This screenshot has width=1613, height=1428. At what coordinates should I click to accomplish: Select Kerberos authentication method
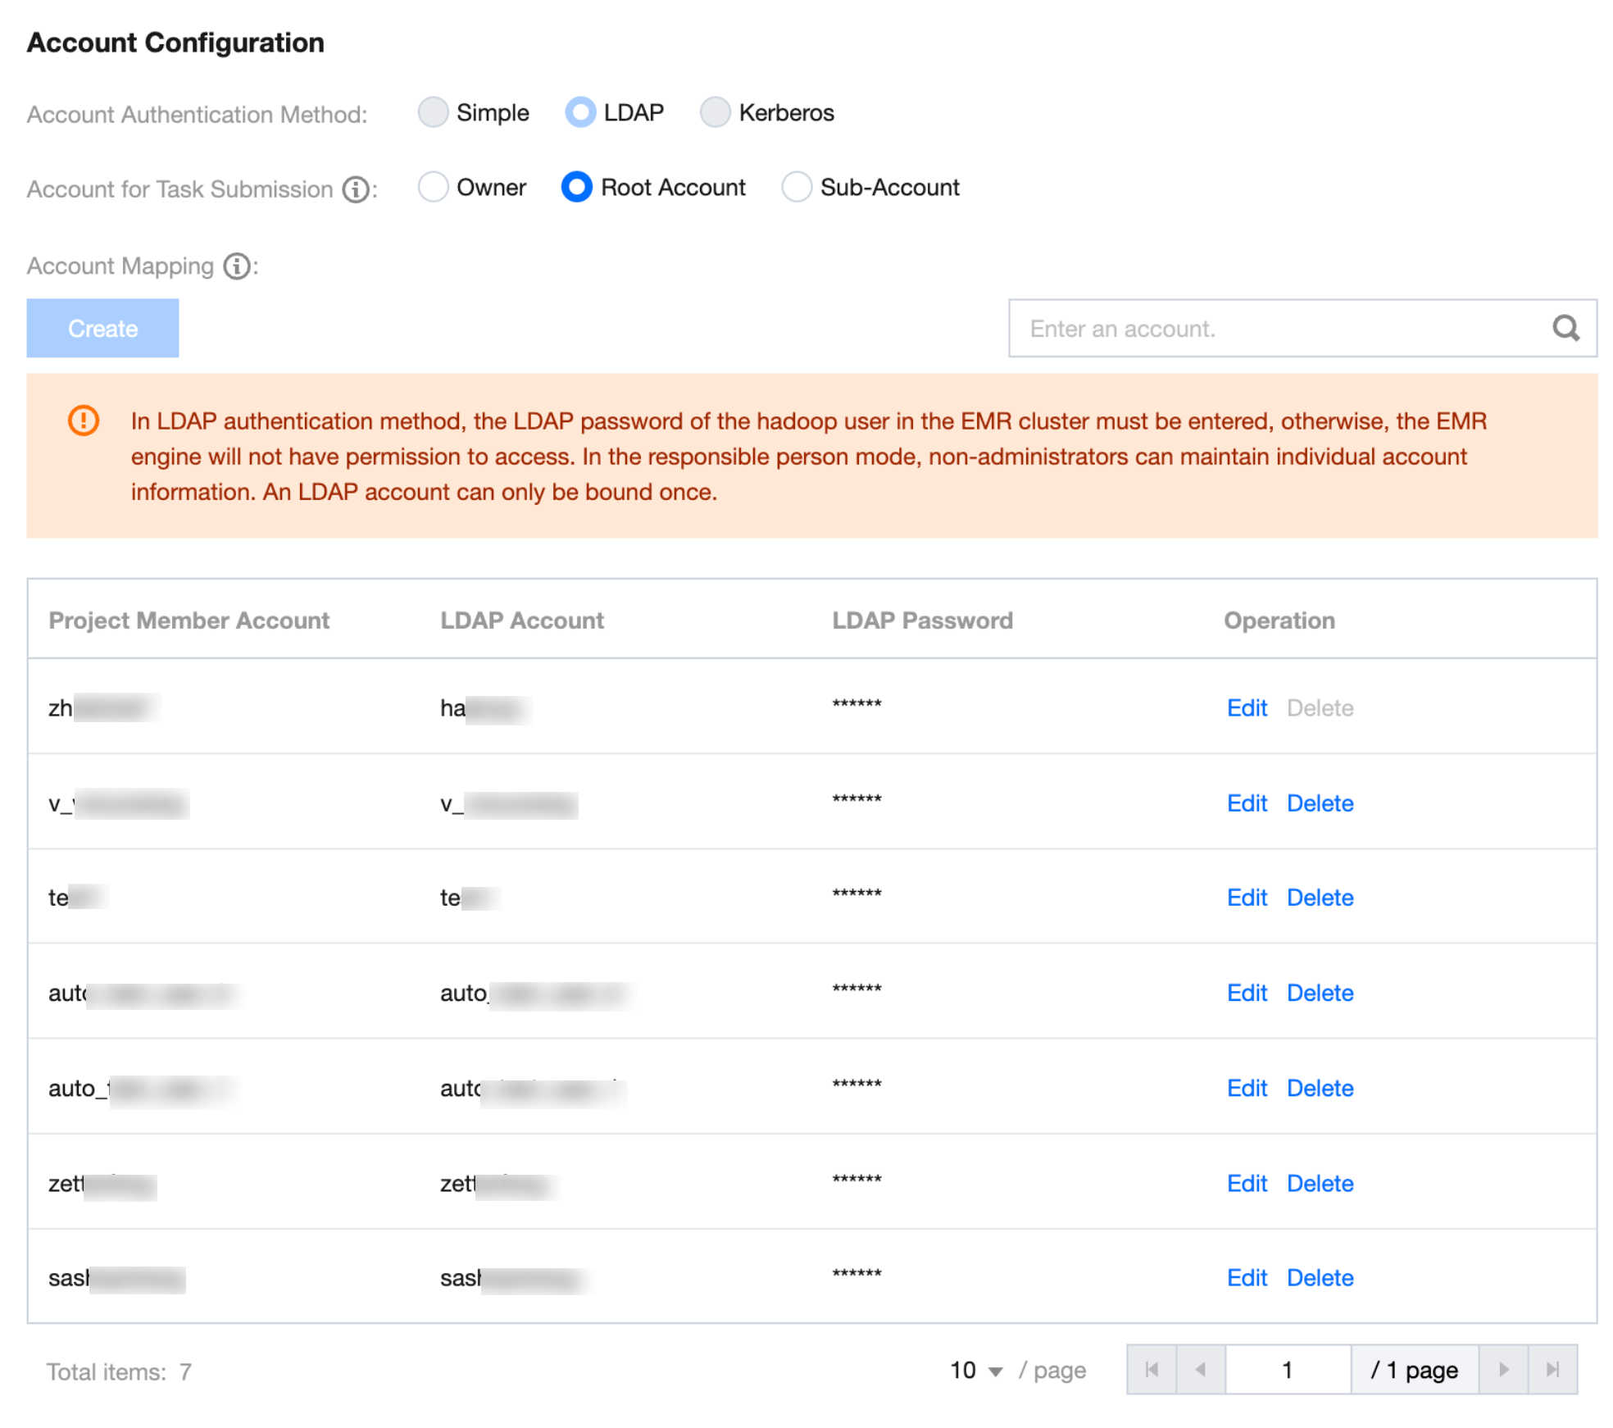click(715, 112)
